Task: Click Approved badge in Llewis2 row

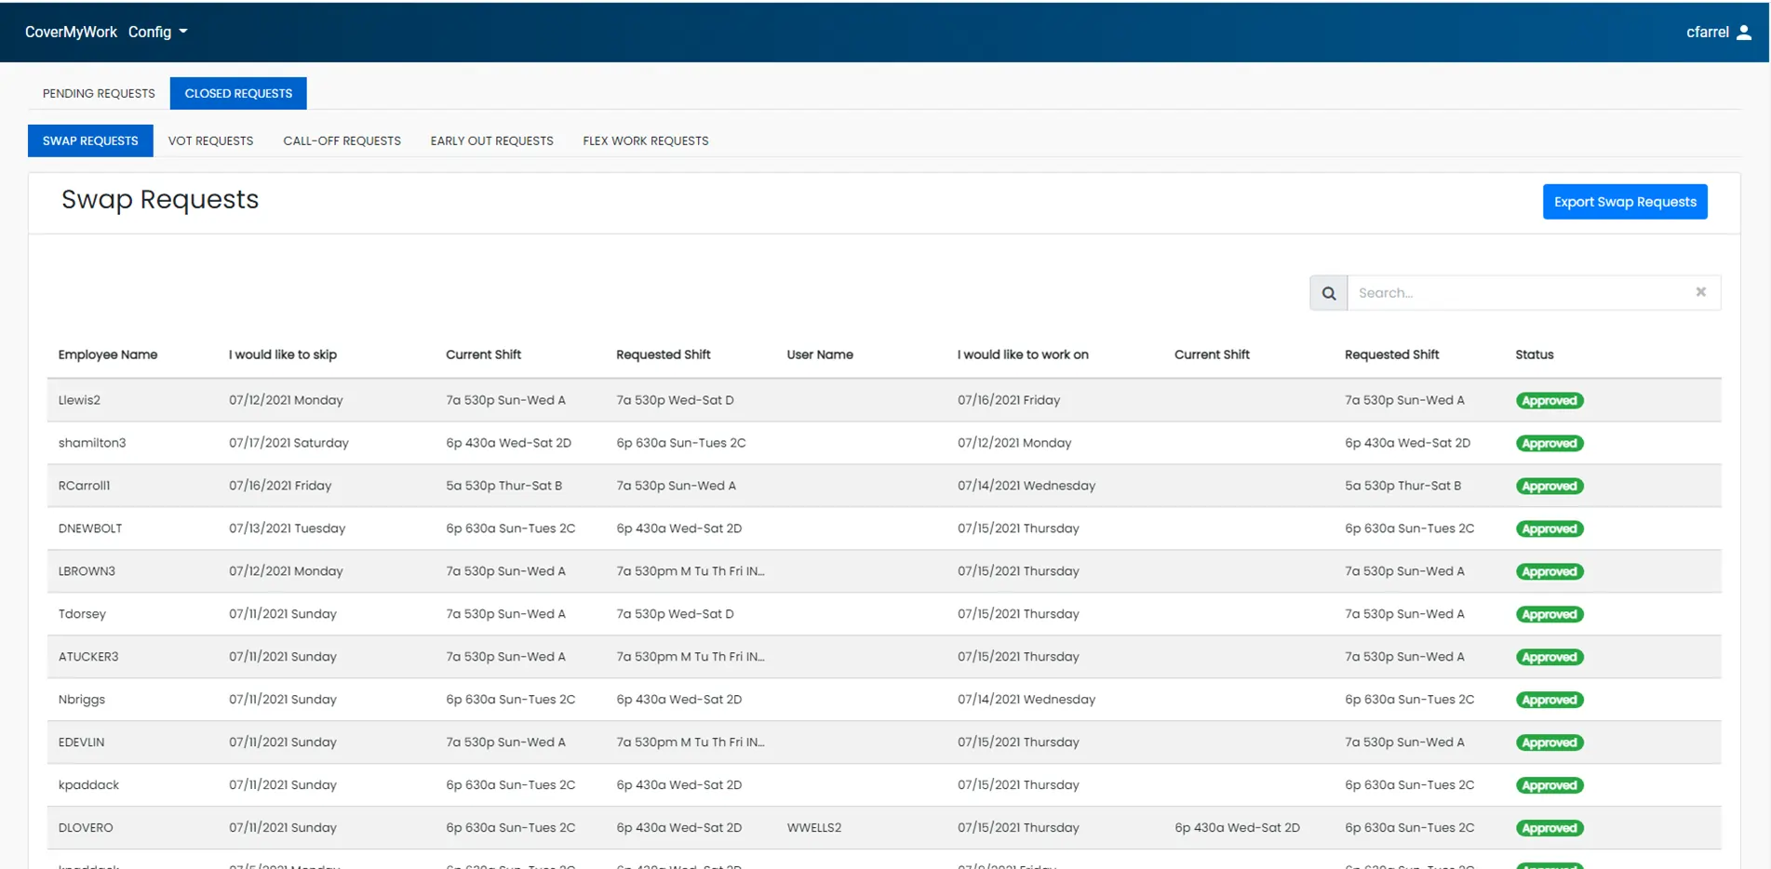Action: pyautogui.click(x=1550, y=401)
